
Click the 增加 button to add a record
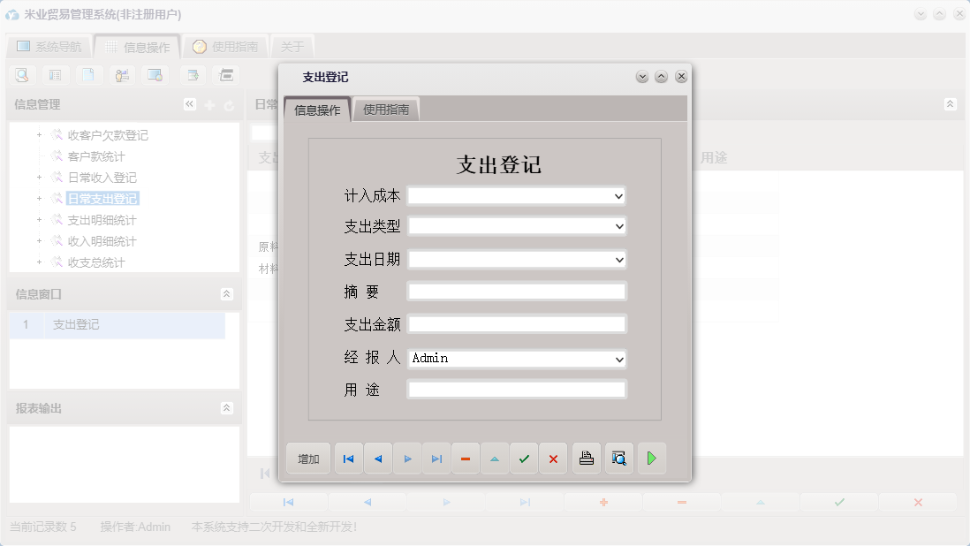tap(307, 458)
